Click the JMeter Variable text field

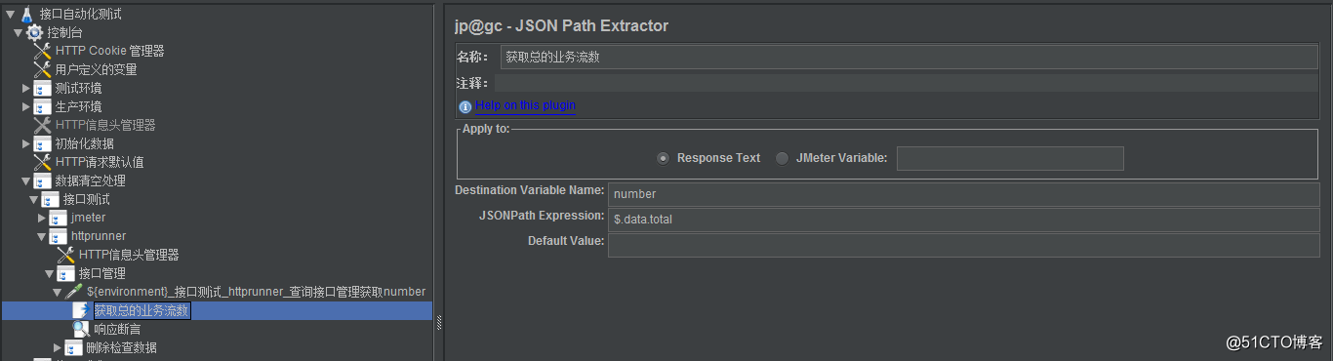tap(1010, 158)
